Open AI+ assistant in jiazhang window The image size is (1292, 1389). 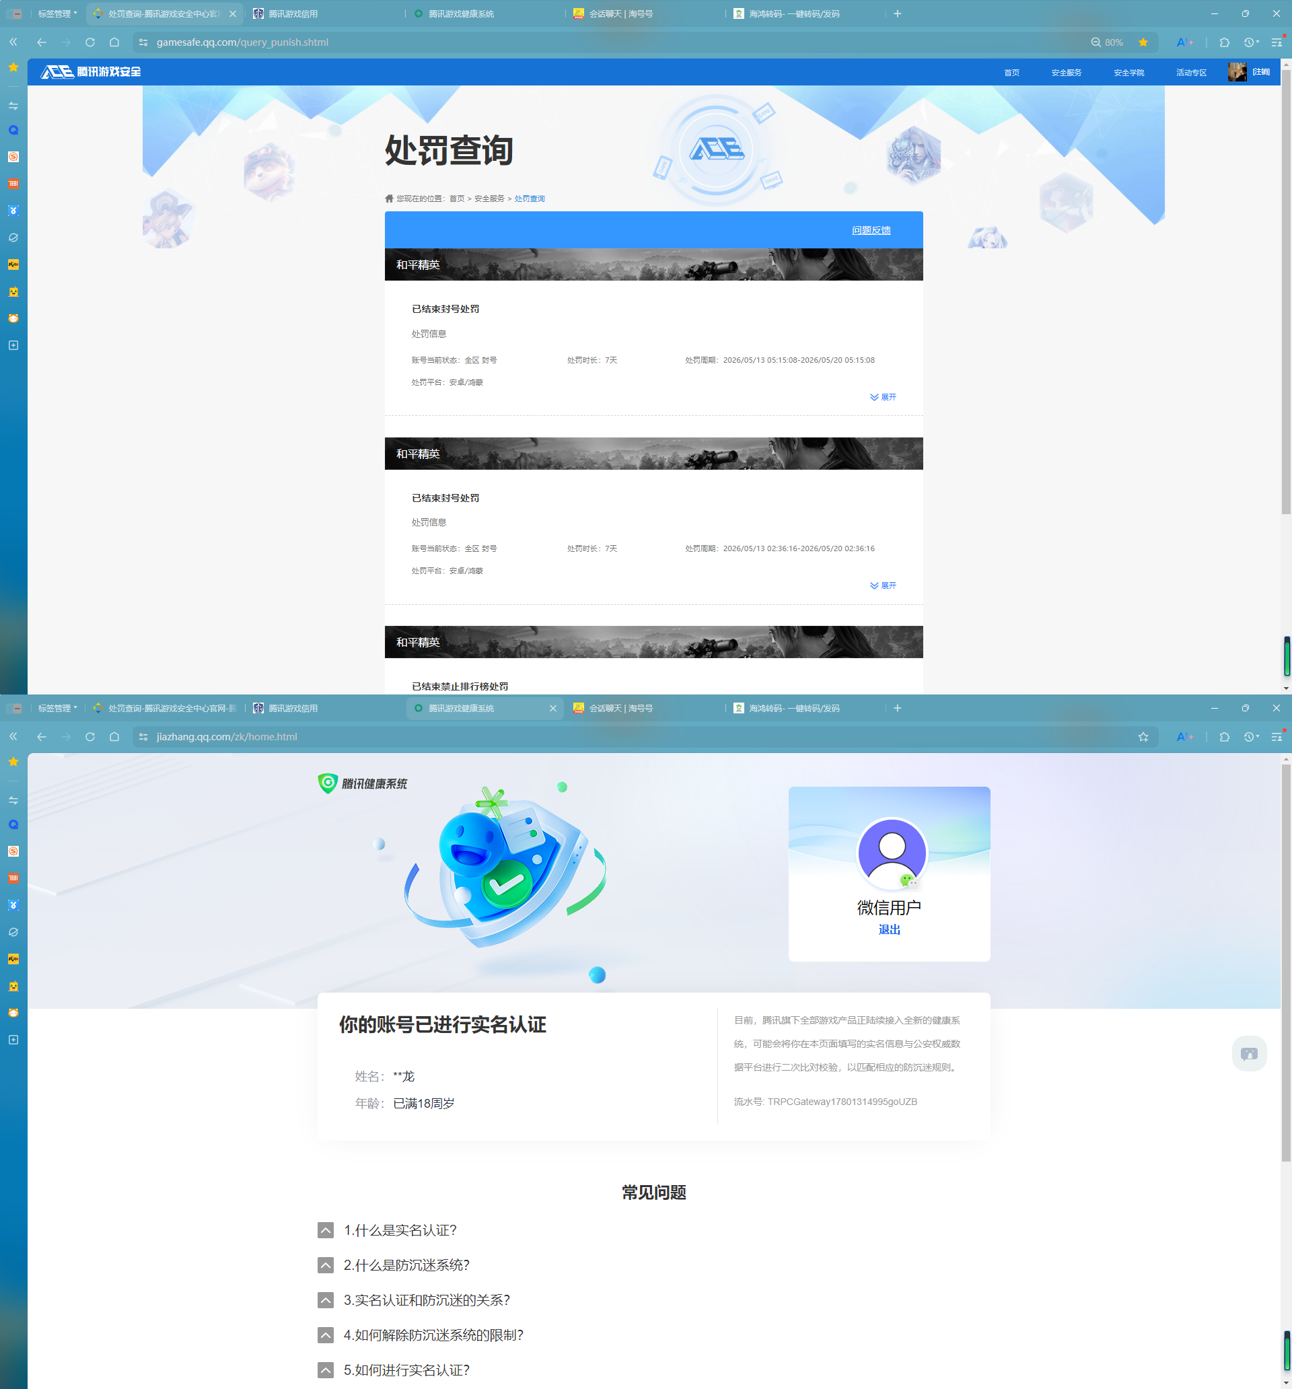click(x=1184, y=736)
